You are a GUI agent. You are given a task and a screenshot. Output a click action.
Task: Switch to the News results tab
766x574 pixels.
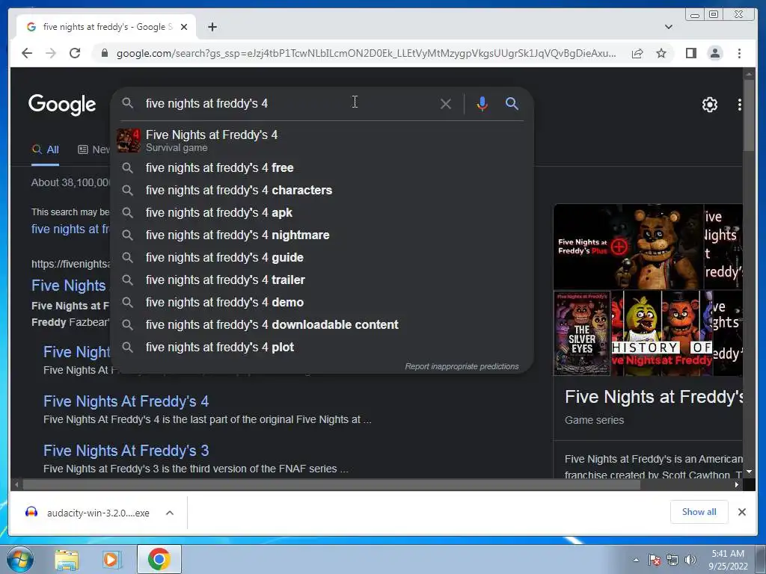tap(94, 149)
